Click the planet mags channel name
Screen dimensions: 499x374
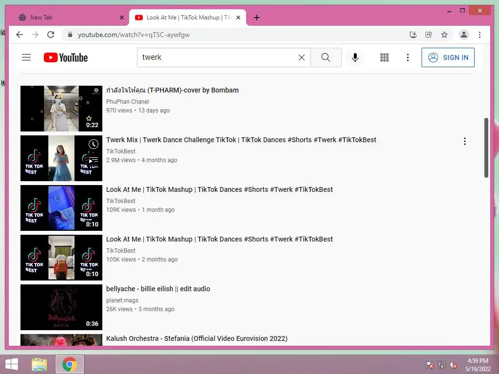(122, 300)
